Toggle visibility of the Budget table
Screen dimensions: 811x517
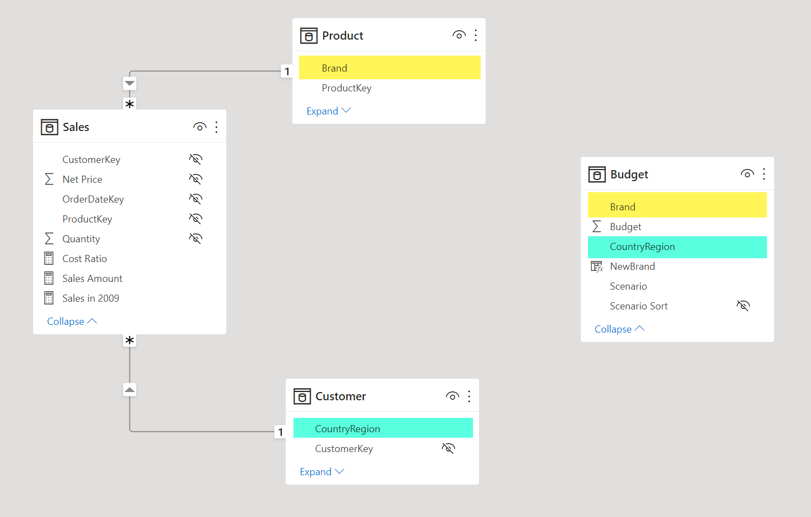[x=747, y=174]
